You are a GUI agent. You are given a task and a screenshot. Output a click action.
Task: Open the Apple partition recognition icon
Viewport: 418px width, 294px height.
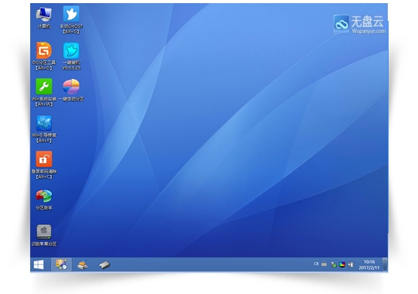pyautogui.click(x=44, y=235)
